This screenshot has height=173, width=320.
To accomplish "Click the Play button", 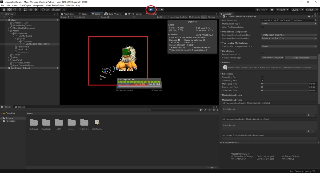I will pyautogui.click(x=151, y=10).
